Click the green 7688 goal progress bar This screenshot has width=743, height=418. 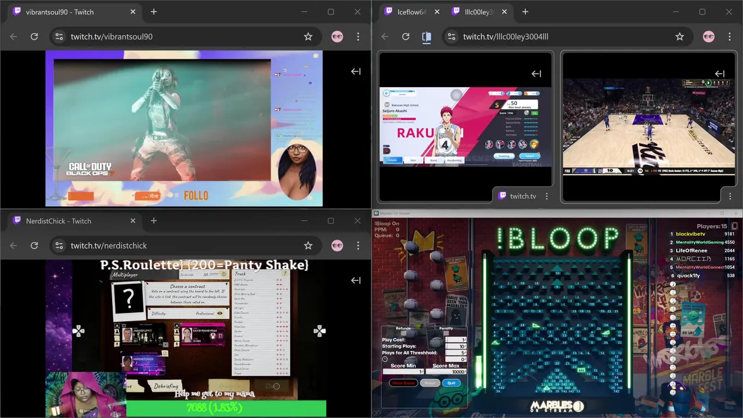coord(226,408)
